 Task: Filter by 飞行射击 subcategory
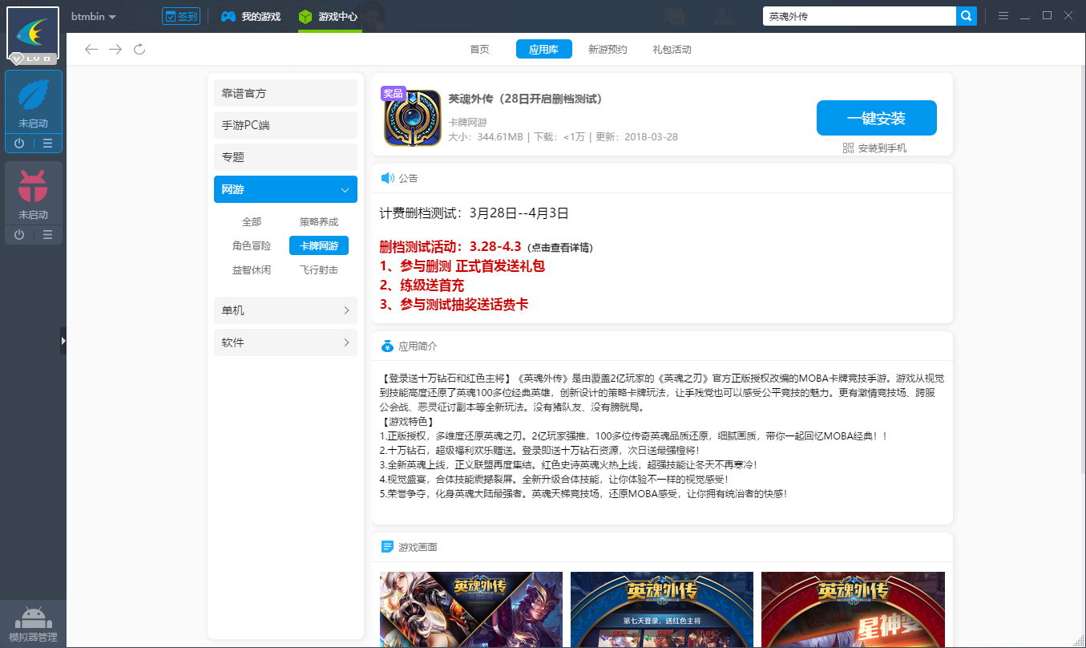pos(319,269)
